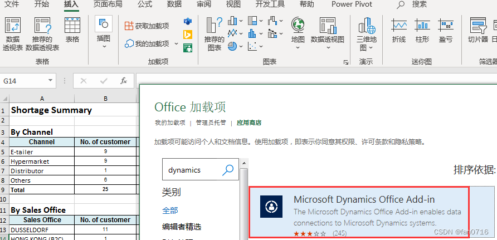Click the magnifier search icon in the dialog
This screenshot has height=240, width=497.
coord(228,170)
